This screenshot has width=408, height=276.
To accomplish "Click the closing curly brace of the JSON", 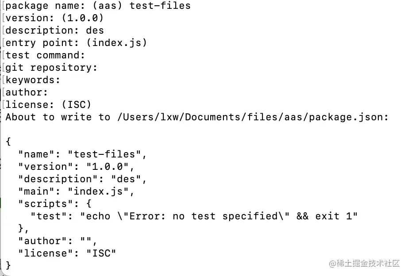I will coord(8,265).
